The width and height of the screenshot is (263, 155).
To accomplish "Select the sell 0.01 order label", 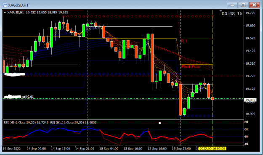I will pyautogui.click(x=28, y=97).
